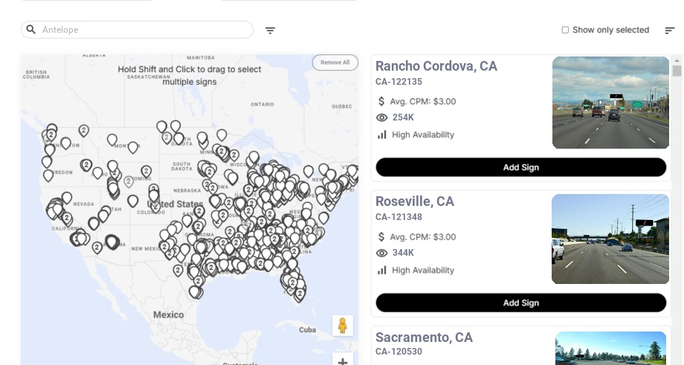Open the Sacramento sign photo
Image resolution: width=684 pixels, height=365 pixels.
610,348
